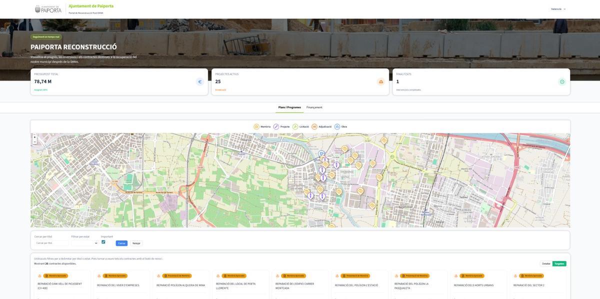The height and width of the screenshot is (299, 600).
Task: Click the briefcase icon beside Projectes Actius
Action: pos(379,80)
